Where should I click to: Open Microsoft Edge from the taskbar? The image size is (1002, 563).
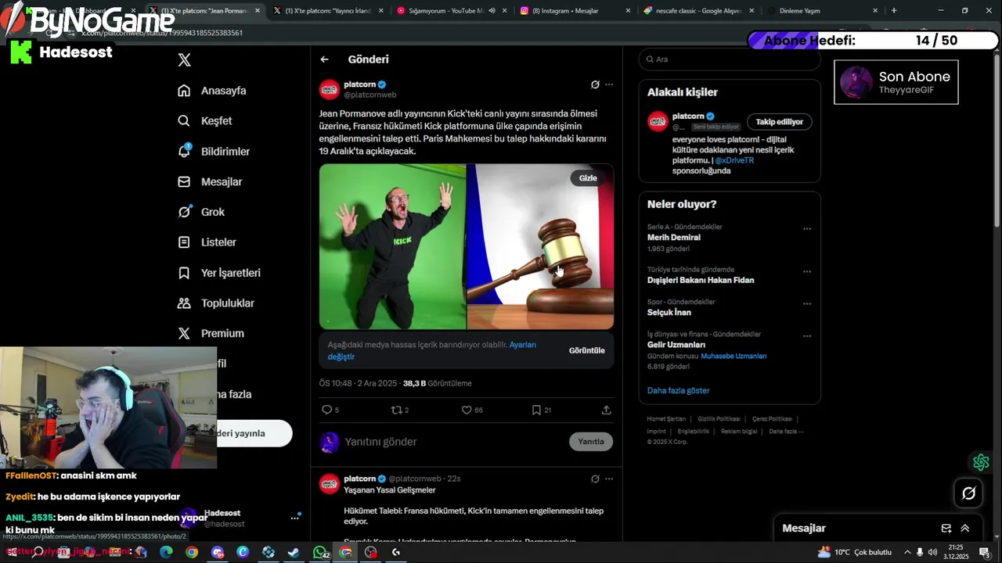[166, 552]
